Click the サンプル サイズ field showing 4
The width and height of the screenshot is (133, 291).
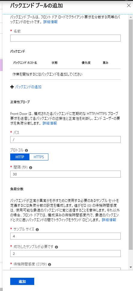pos(65,236)
